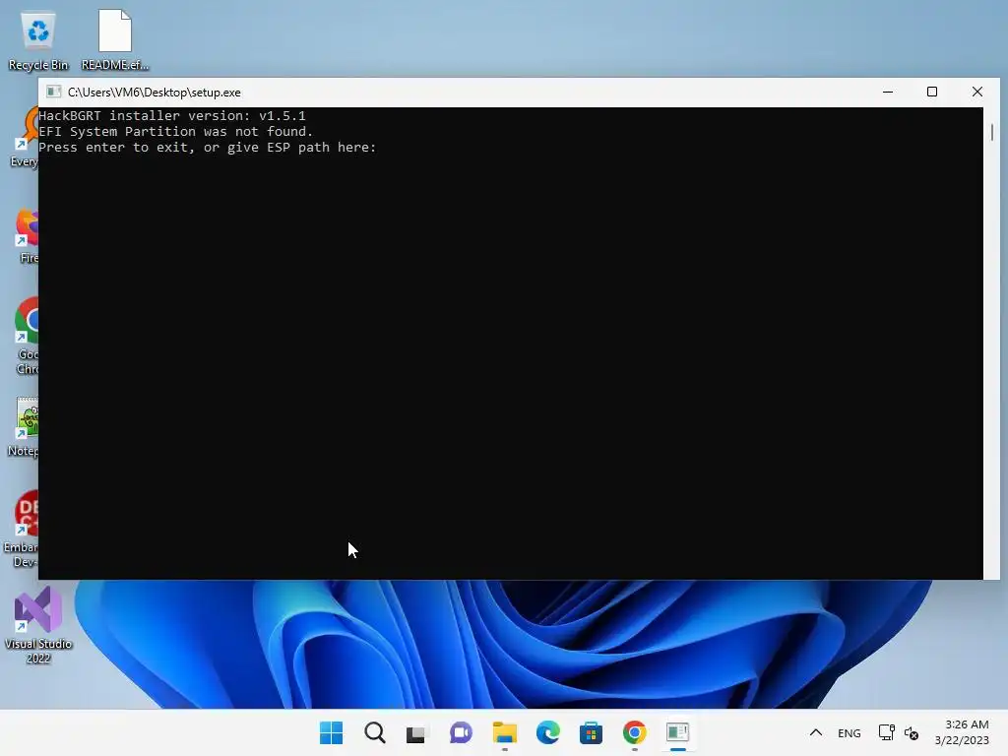Click the ENG language indicator
The height and width of the screenshot is (756, 1008).
point(850,733)
